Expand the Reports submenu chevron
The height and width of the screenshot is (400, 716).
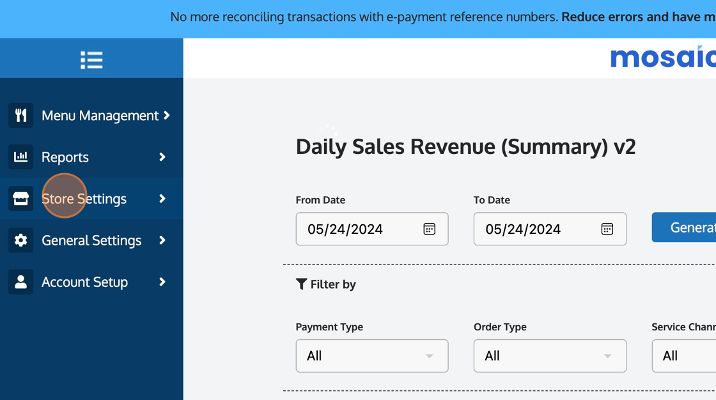[162, 157]
